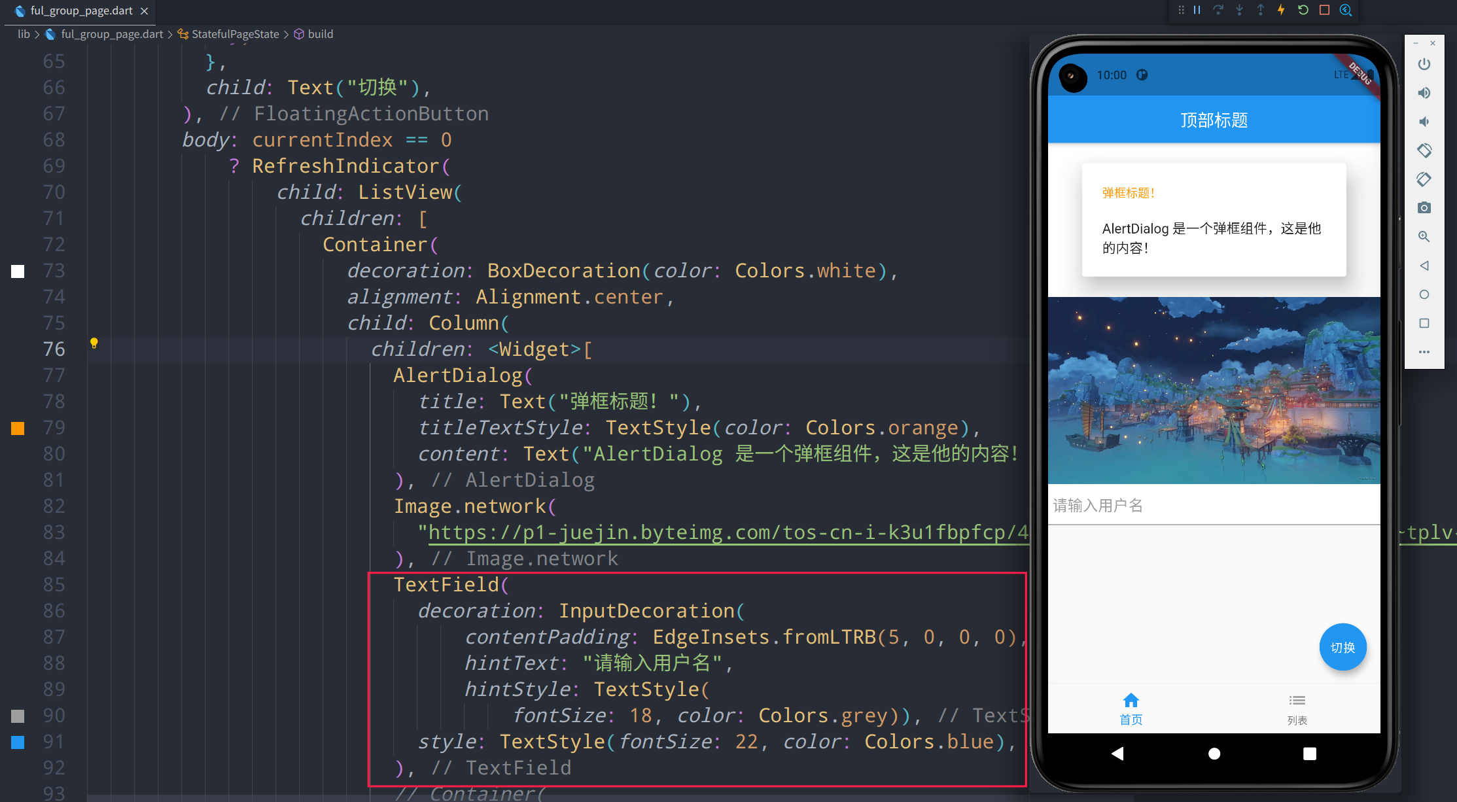The image size is (1457, 802).
Task: Open the juejin image URL link
Action: (x=728, y=532)
